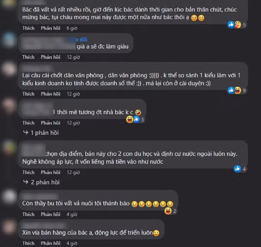
Task: Click reaction icons on 'dân văn phòng' comment
Action: (x=237, y=90)
